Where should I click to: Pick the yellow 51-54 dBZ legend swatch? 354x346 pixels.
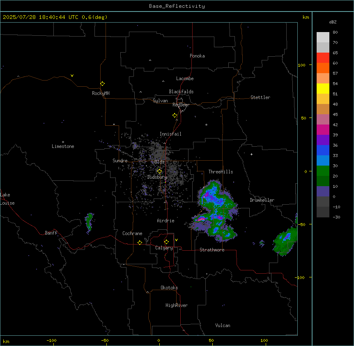(x=323, y=88)
